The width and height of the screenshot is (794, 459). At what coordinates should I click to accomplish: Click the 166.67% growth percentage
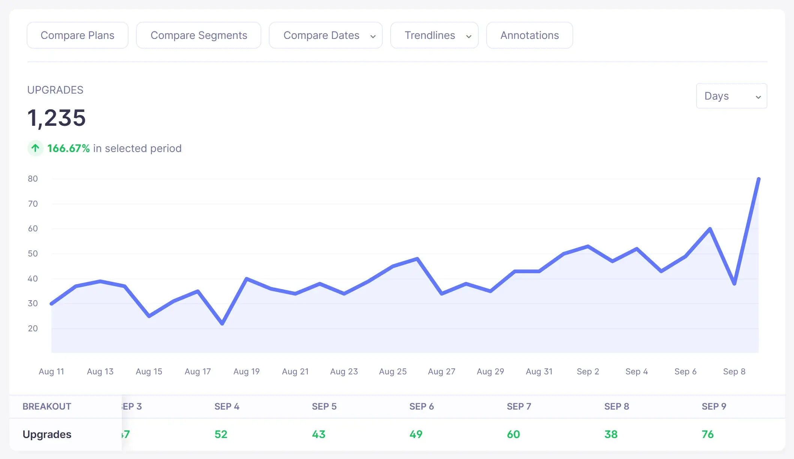coord(68,148)
